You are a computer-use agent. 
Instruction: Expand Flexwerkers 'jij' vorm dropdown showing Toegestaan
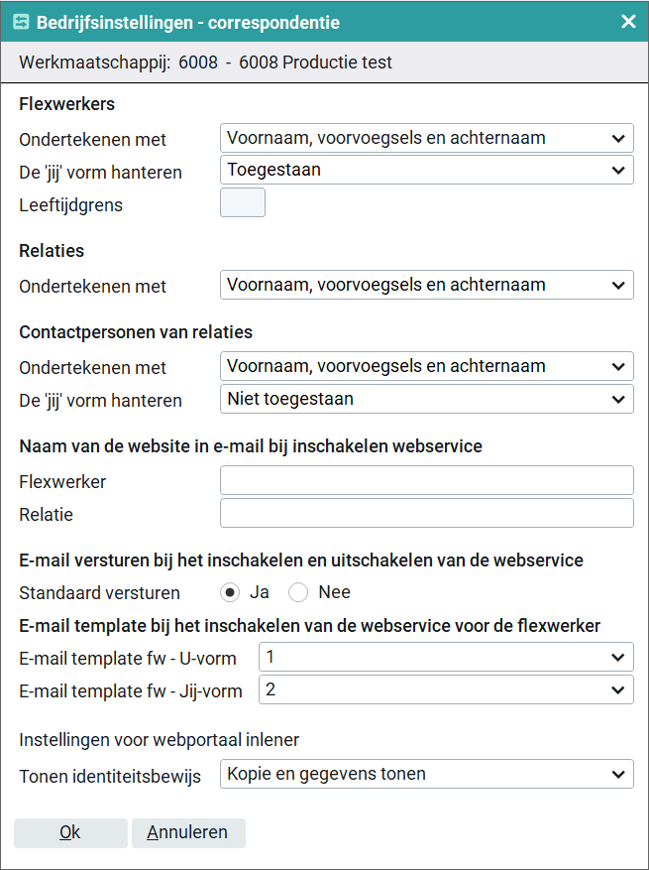pyautogui.click(x=426, y=170)
